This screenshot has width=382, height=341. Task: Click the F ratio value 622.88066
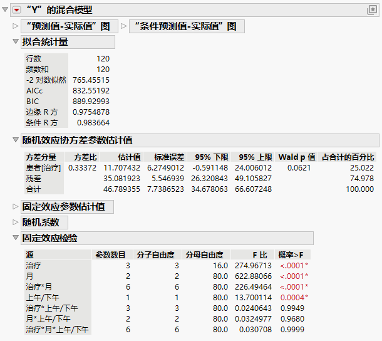pyautogui.click(x=253, y=276)
